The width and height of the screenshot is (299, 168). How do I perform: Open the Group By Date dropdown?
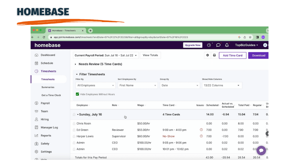point(180,85)
